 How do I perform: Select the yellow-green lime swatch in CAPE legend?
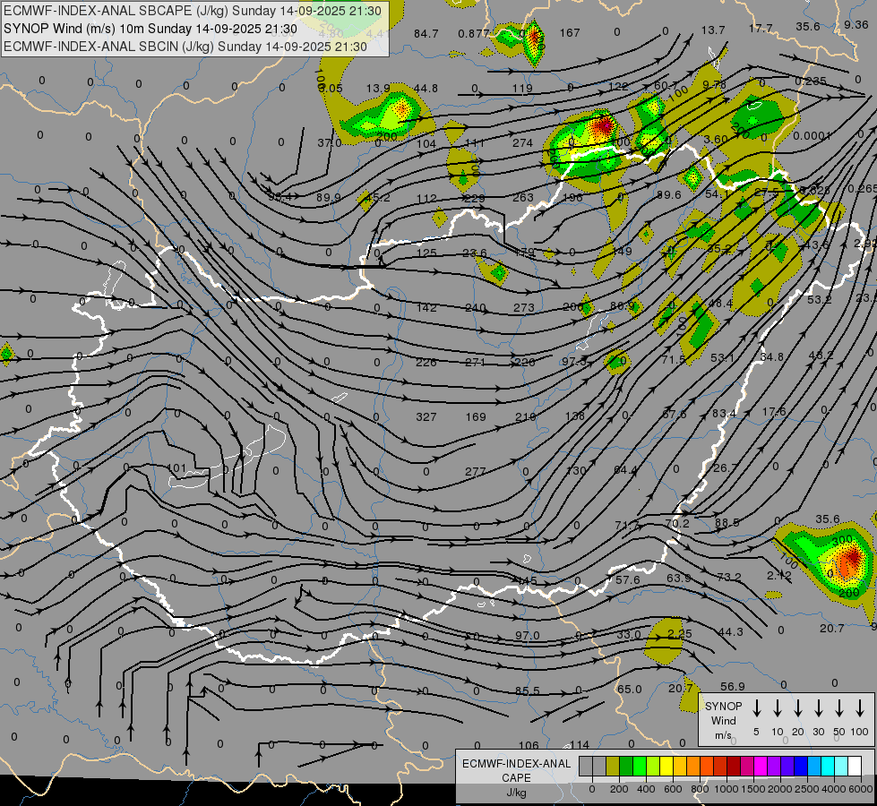[653, 767]
